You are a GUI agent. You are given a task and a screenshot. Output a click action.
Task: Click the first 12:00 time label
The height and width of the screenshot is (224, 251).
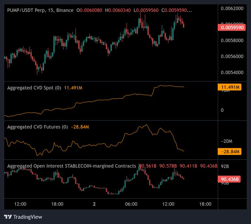[20, 204]
